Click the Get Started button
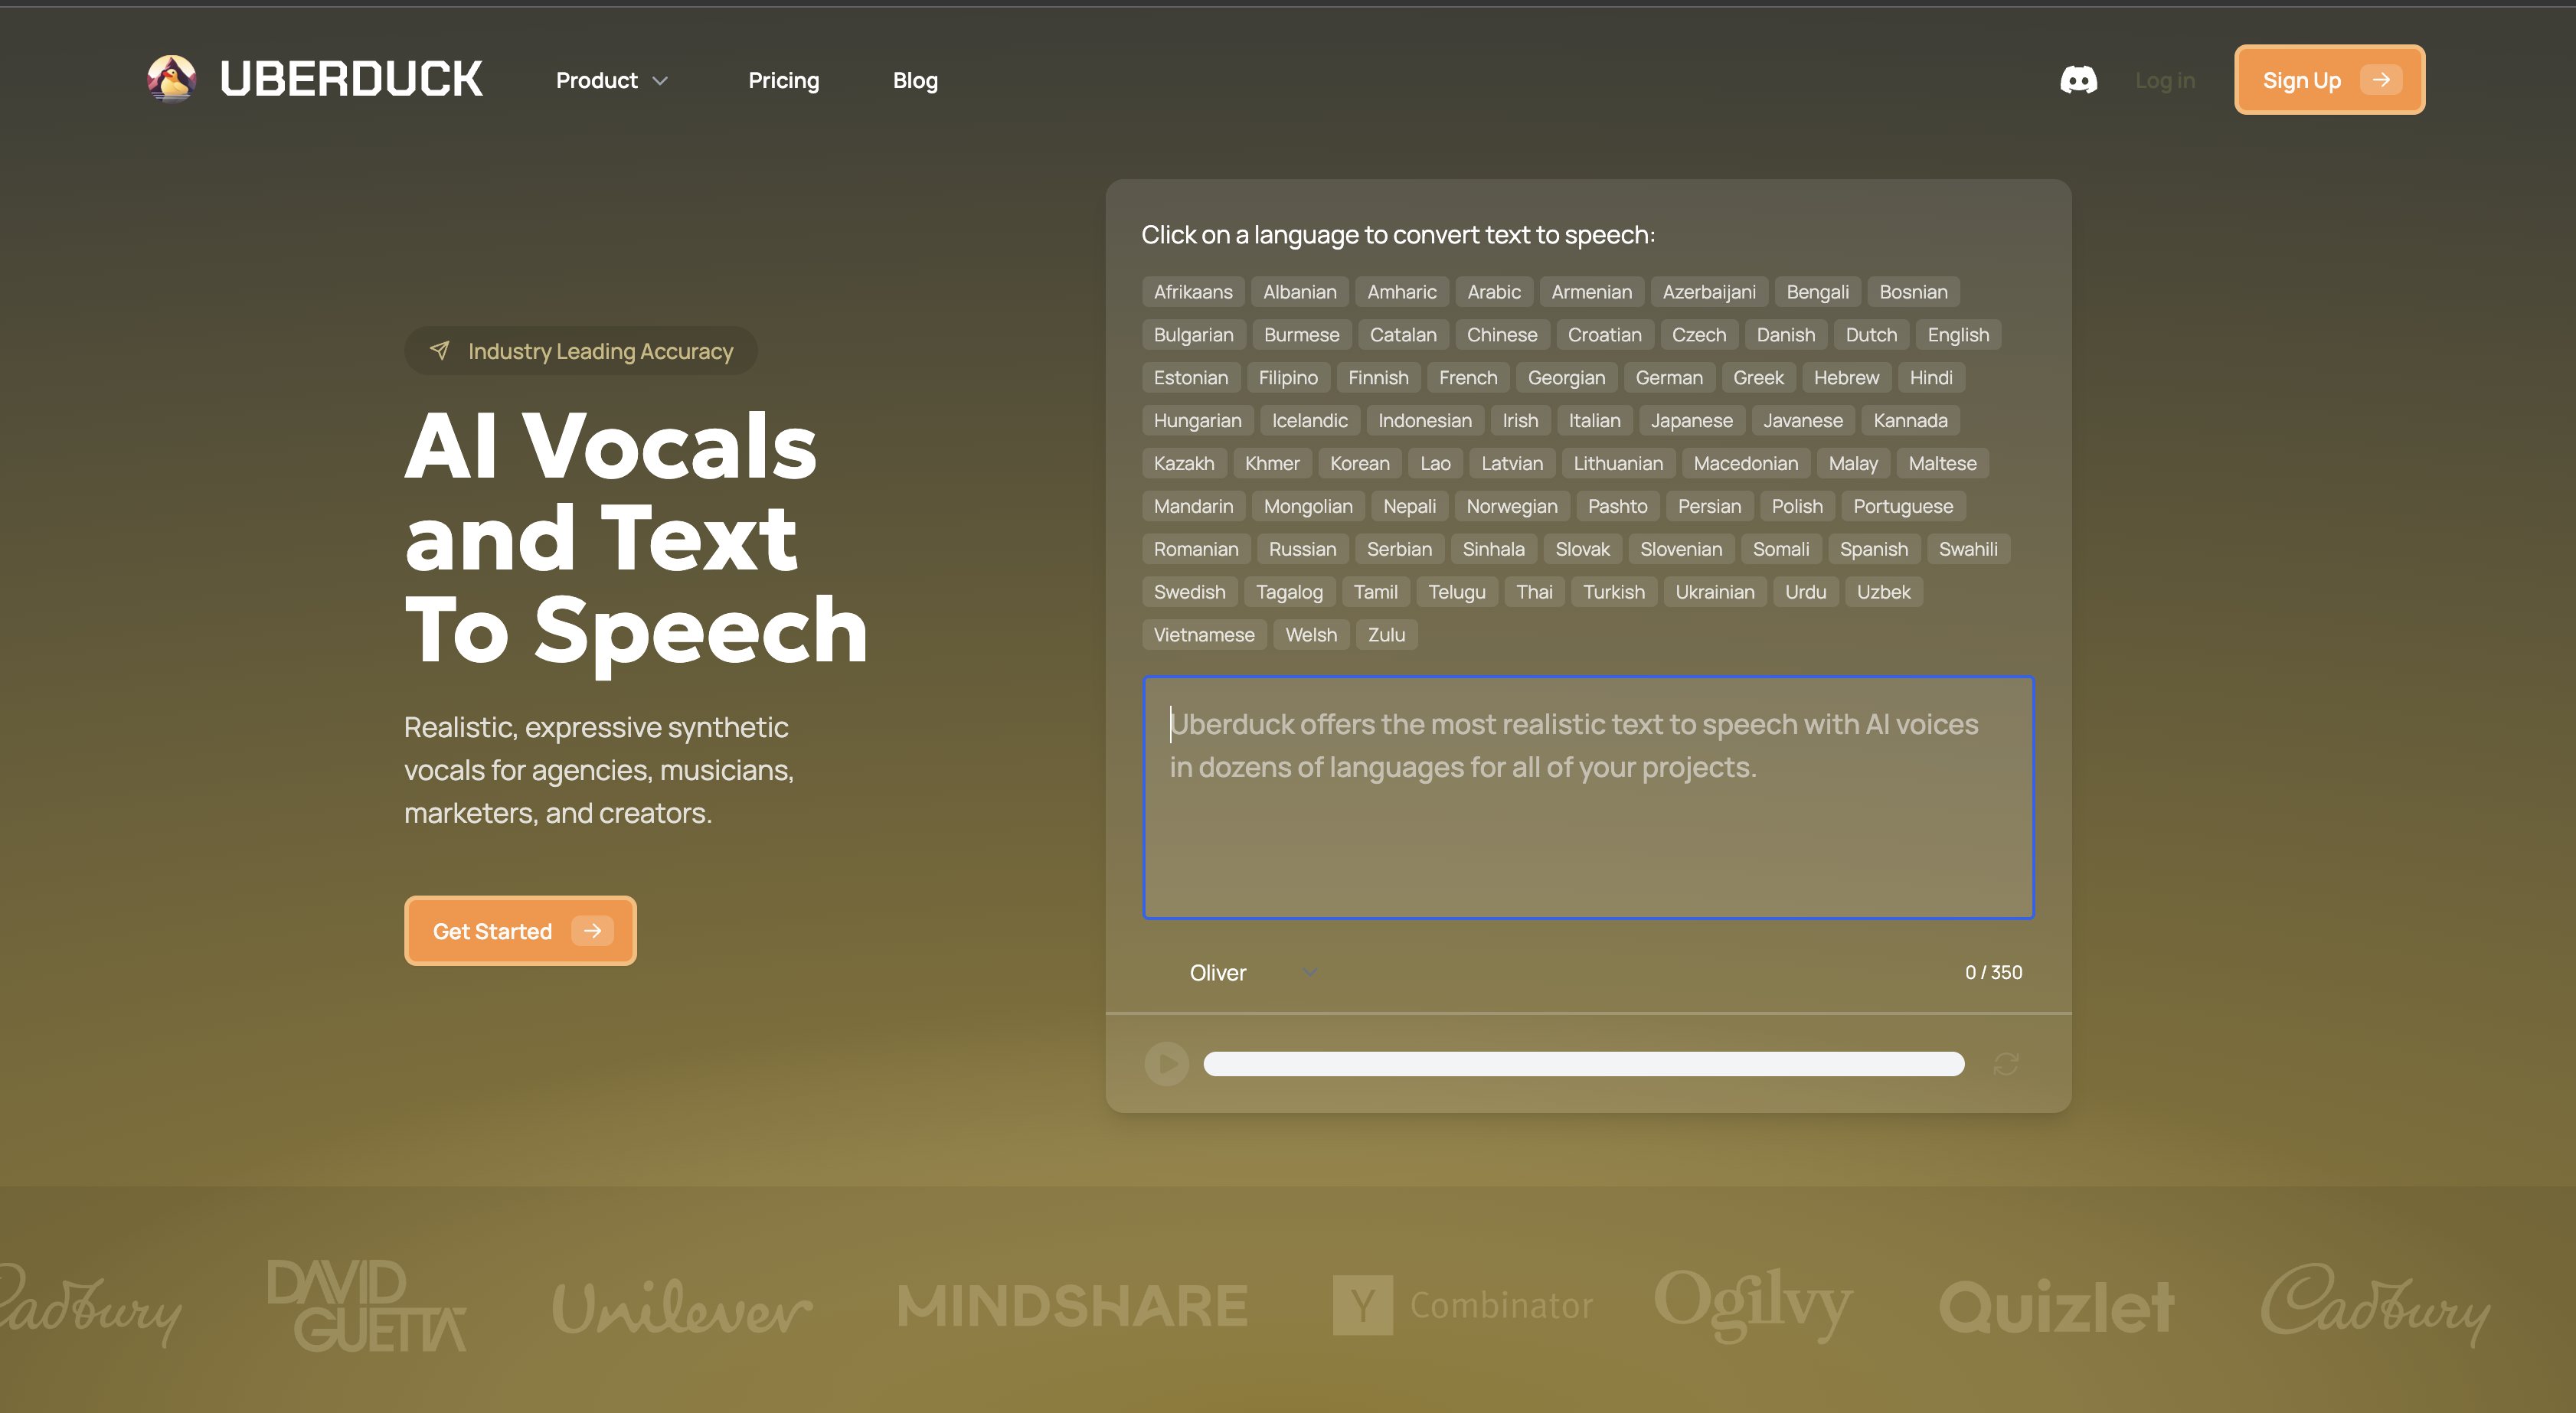This screenshot has width=2576, height=1413. point(520,930)
